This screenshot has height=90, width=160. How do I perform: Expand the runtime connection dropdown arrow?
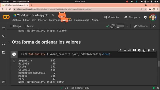127,26
